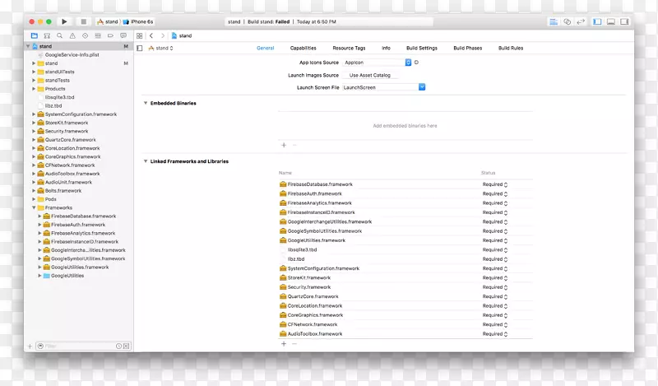Click the Use Asset Catalog button
Image resolution: width=658 pixels, height=386 pixels.
[369, 75]
